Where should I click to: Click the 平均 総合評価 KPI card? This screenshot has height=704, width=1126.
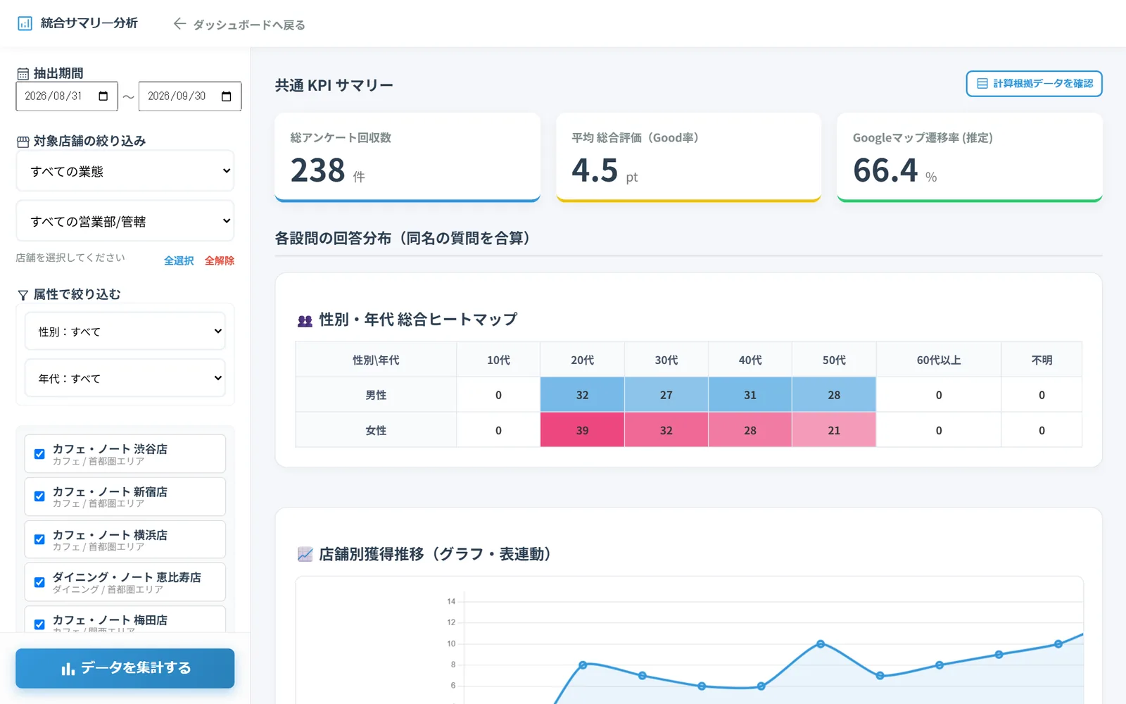tap(688, 157)
